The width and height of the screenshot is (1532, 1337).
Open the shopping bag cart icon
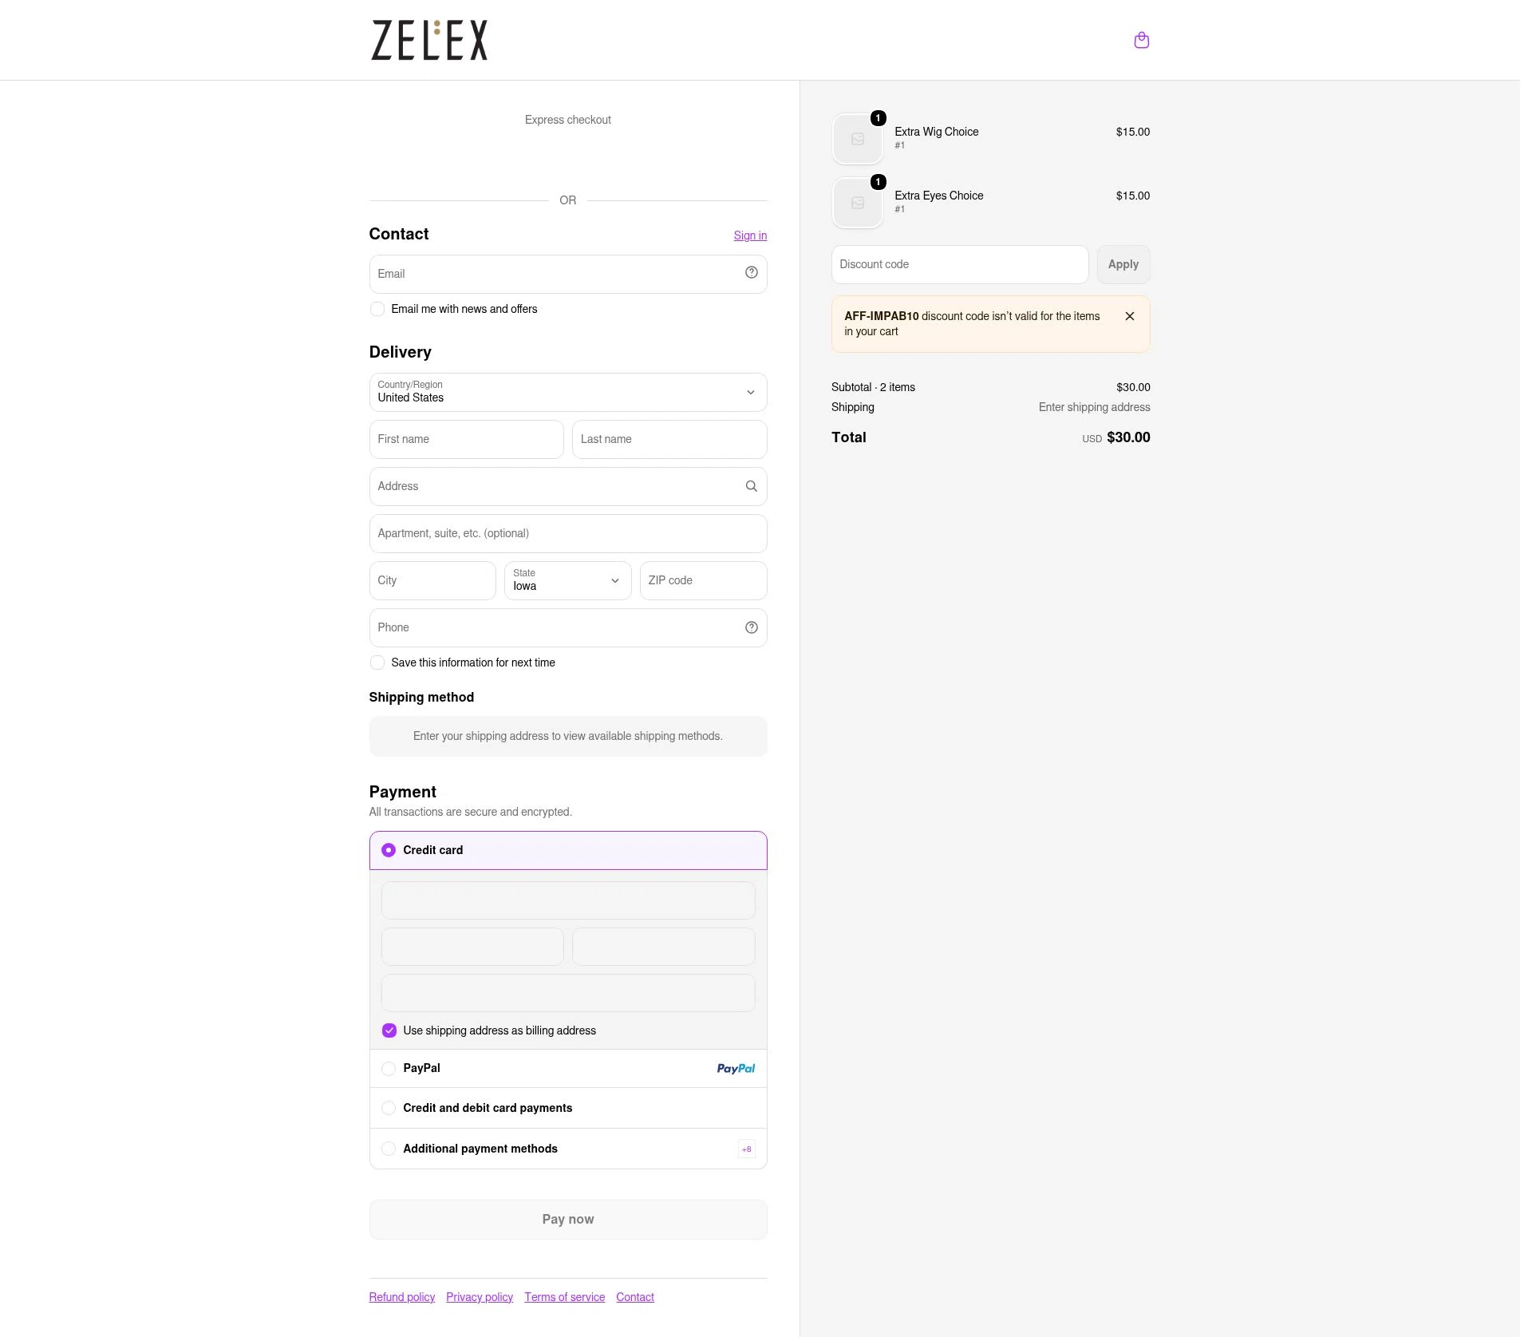(x=1141, y=40)
